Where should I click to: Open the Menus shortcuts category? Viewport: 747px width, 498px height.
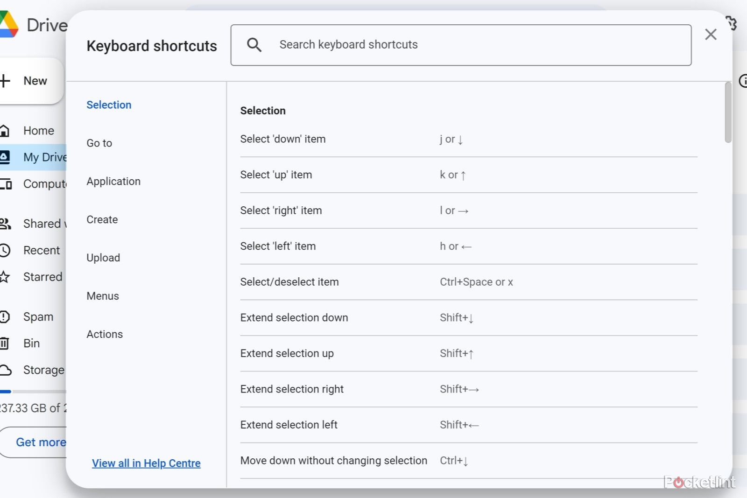click(x=103, y=296)
